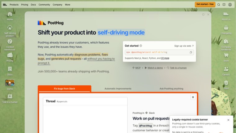This screenshot has height=133, width=236.
Task: Open the help panel icon in the top bar
Action: click(224, 5)
